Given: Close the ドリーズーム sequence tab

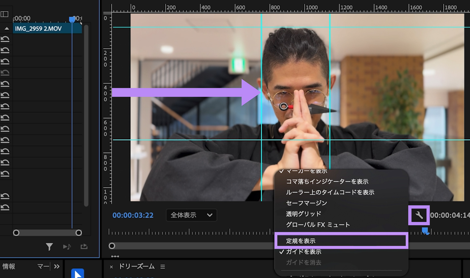Looking at the screenshot, I should point(111,267).
